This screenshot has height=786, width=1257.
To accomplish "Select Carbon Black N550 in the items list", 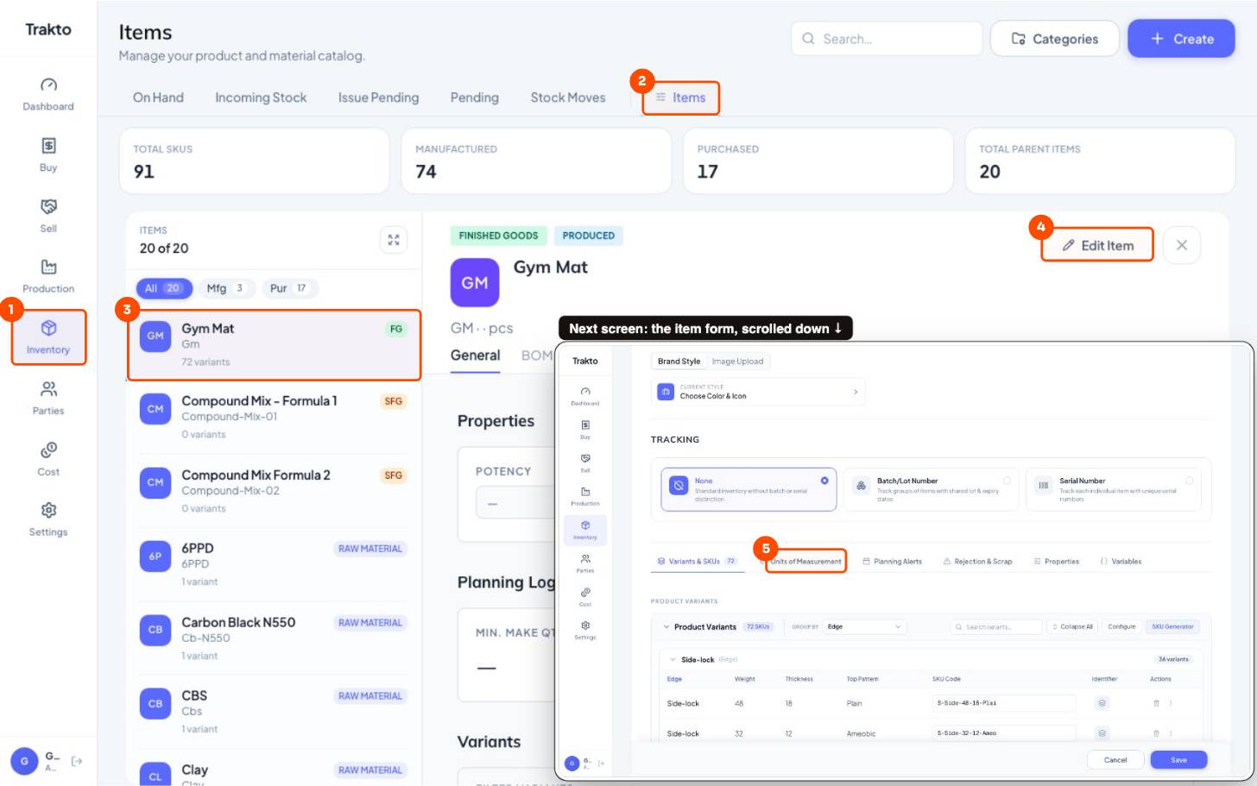I will [275, 638].
